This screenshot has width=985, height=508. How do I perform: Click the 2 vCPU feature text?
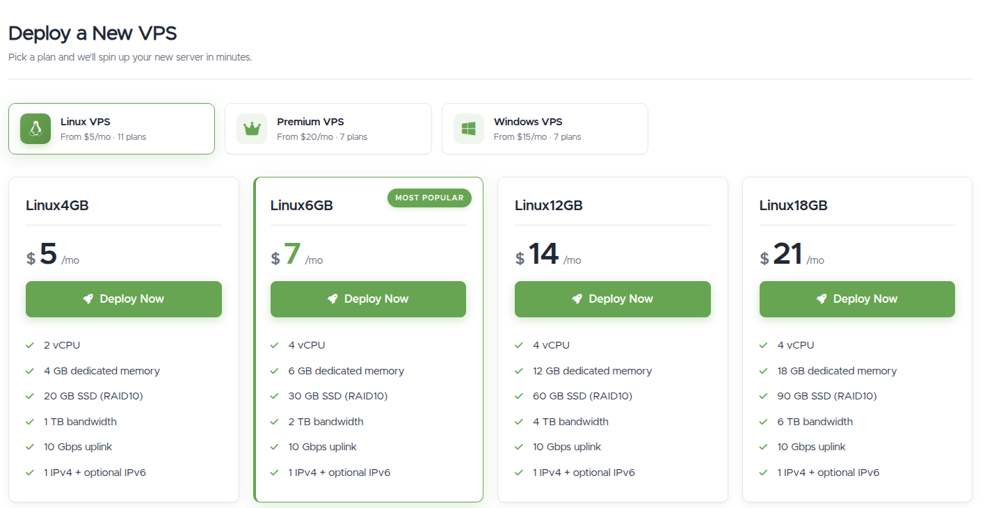point(62,345)
